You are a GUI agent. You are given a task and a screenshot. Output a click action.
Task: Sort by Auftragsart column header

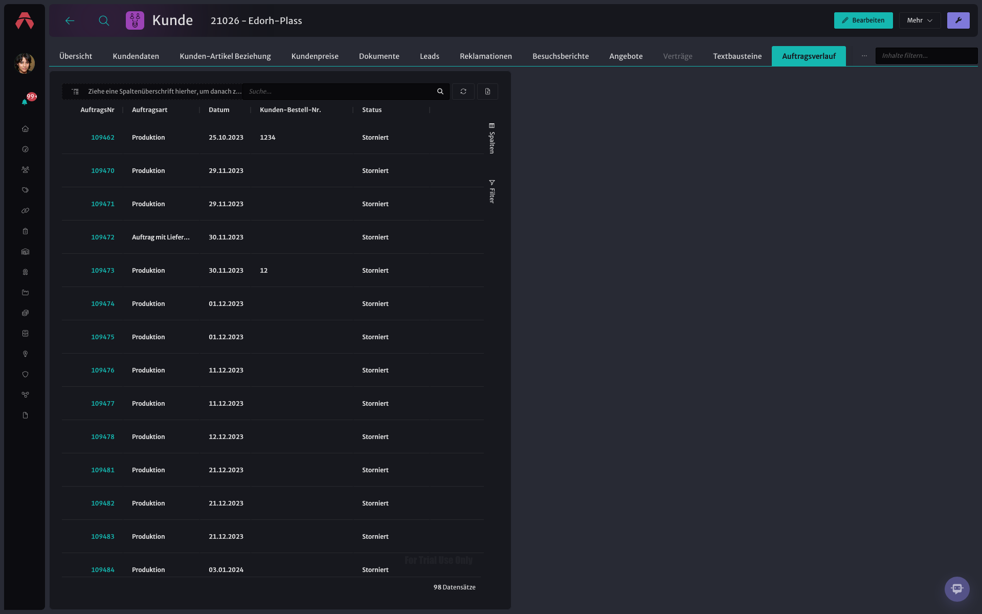[x=149, y=110]
